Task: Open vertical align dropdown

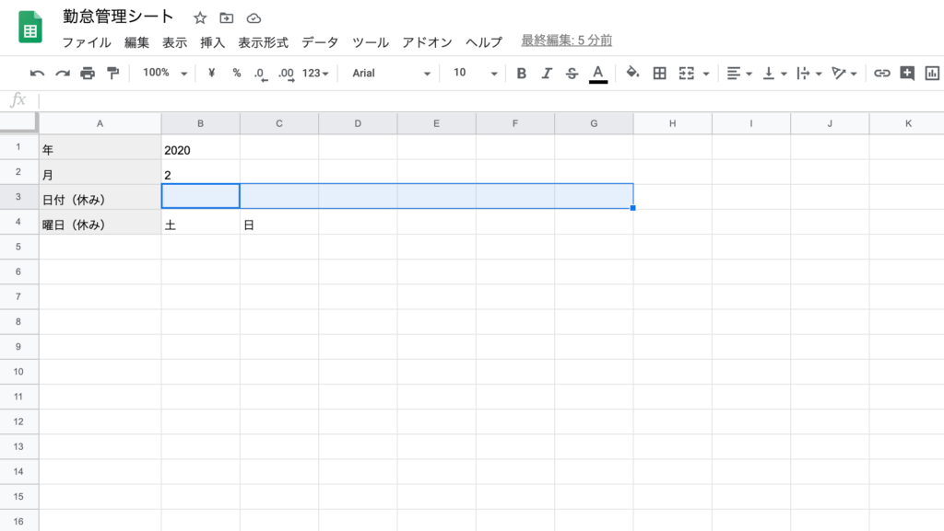Action: pyautogui.click(x=774, y=74)
